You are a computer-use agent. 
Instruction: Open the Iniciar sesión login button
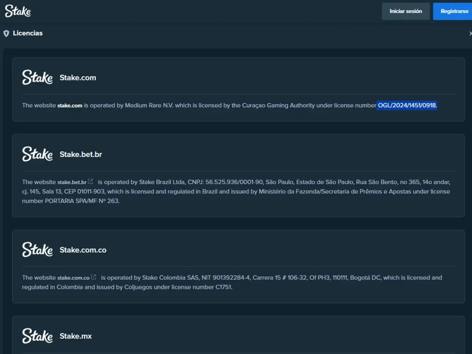click(x=406, y=12)
